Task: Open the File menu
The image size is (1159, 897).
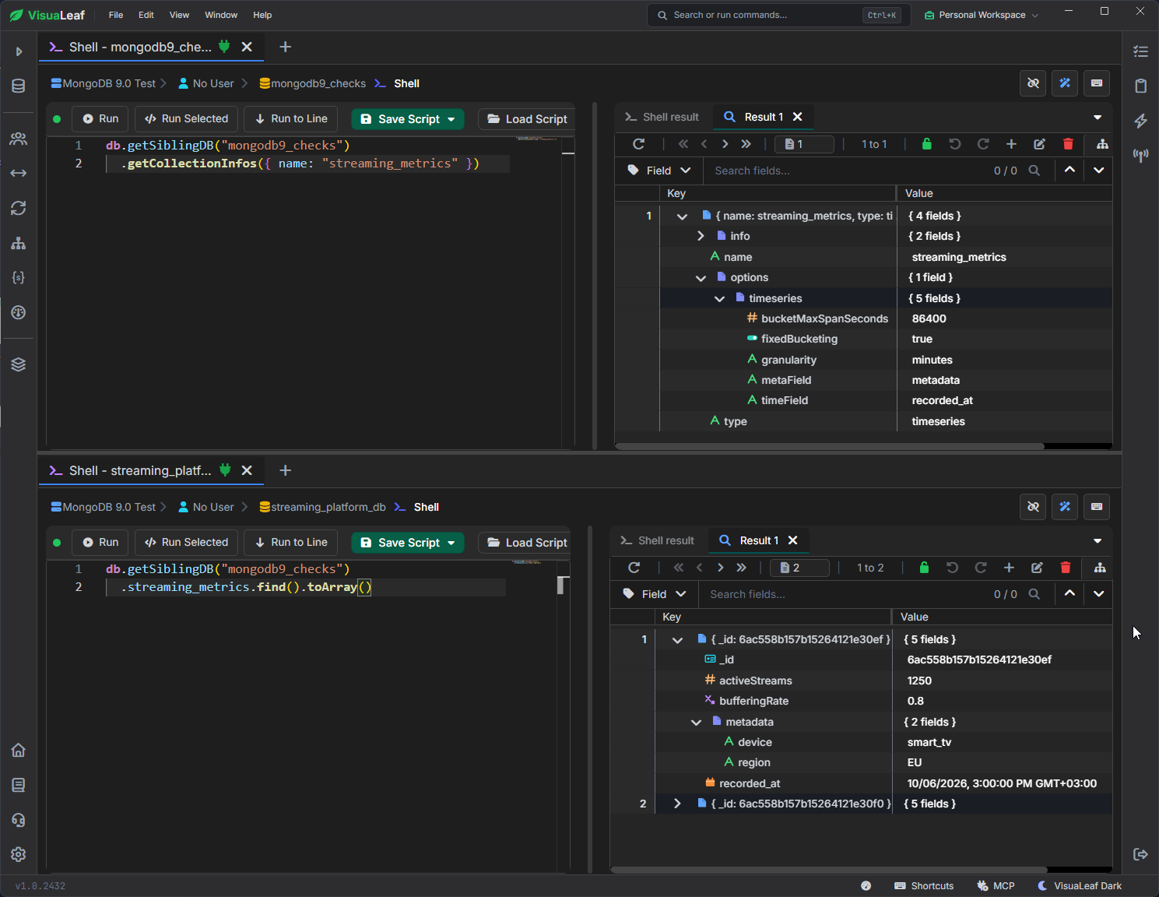Action: pos(116,15)
